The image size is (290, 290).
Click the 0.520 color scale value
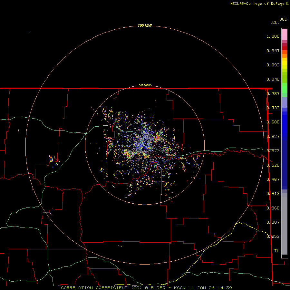[x=273, y=165]
